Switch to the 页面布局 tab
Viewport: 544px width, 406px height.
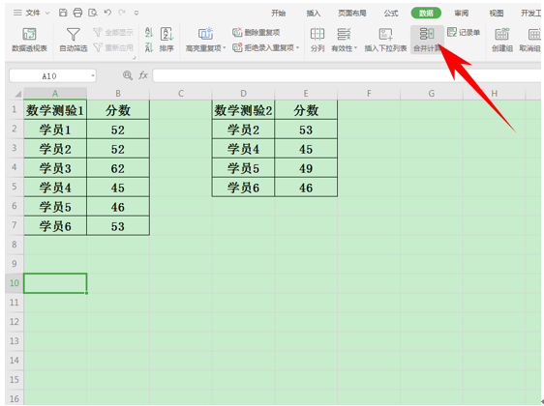tap(352, 14)
